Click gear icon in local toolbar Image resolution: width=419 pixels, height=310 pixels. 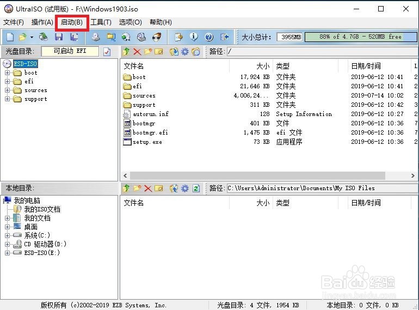[185, 189]
